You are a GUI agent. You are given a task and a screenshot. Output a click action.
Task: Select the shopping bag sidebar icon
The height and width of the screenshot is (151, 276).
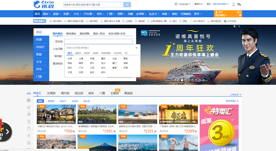29,129
